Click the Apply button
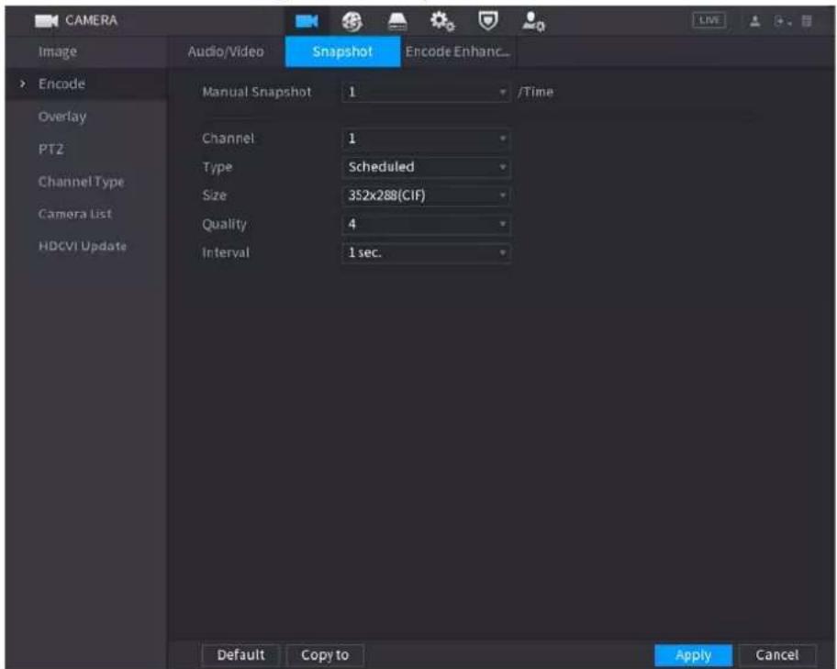Screen dimensions: 837x669 [x=694, y=655]
